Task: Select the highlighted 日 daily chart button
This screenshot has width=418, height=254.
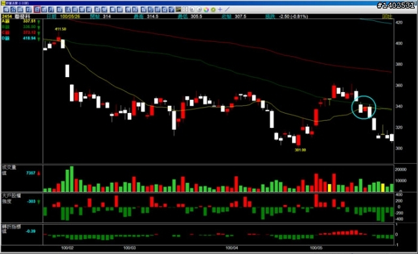Action: point(37,10)
